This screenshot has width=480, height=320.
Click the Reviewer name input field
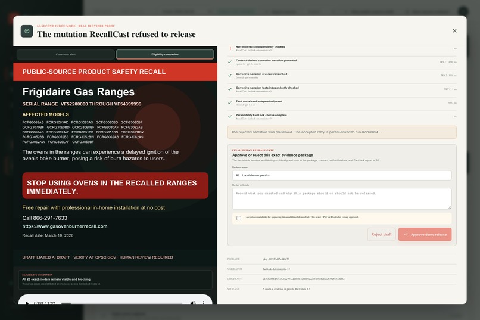point(342,175)
